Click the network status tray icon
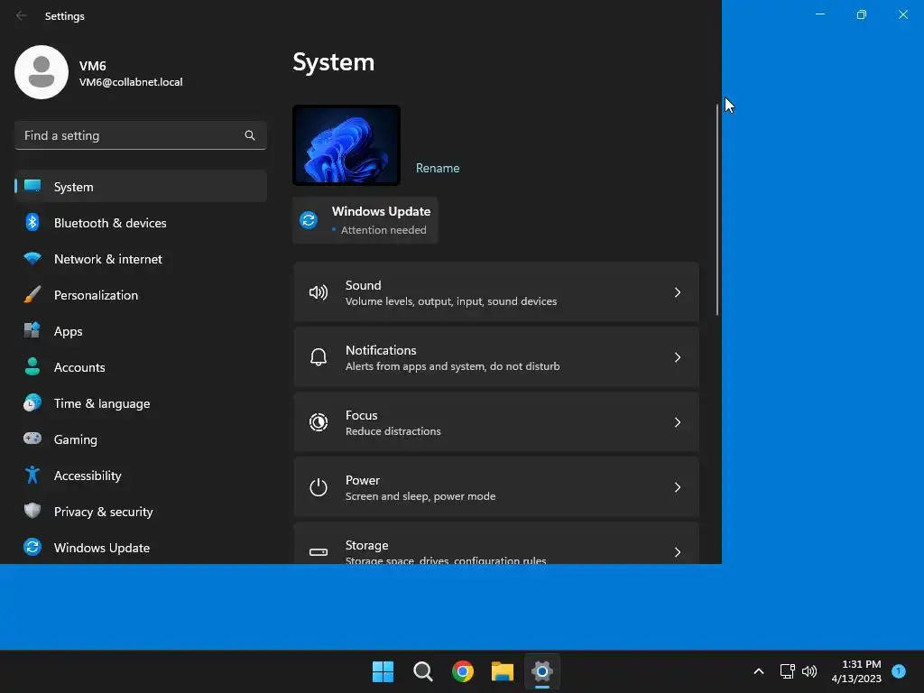 click(x=787, y=671)
